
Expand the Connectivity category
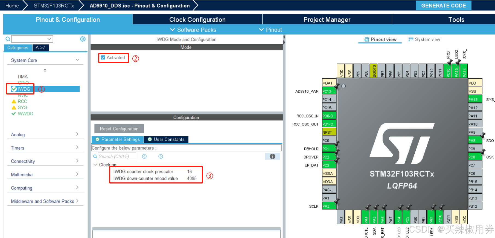pos(77,161)
